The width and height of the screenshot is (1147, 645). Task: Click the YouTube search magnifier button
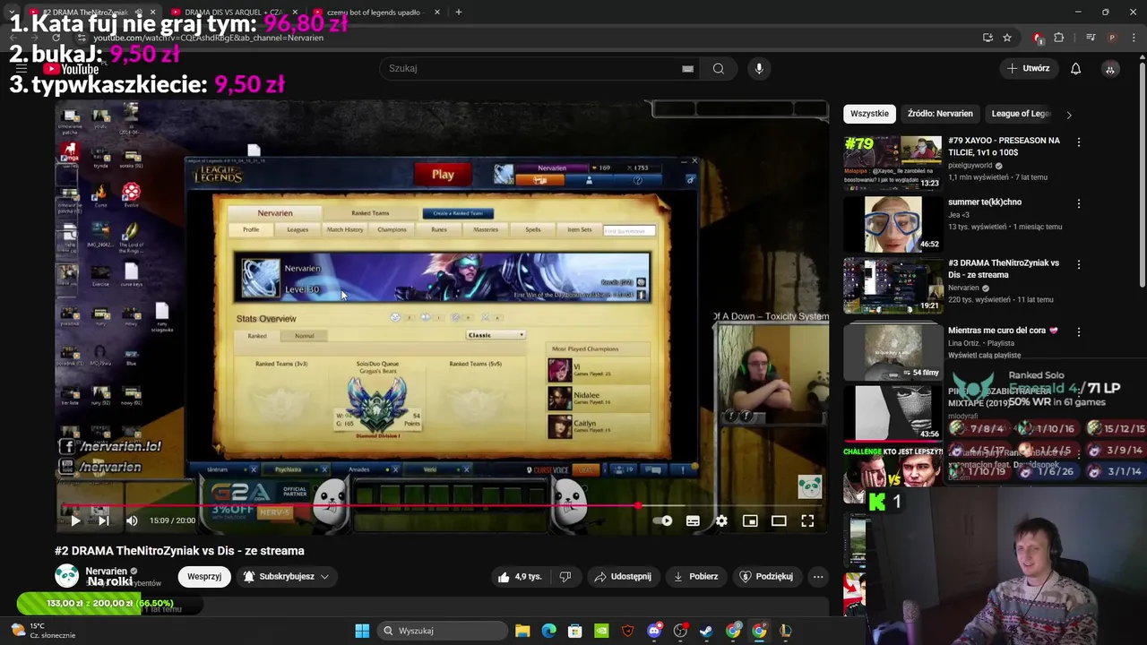pyautogui.click(x=718, y=68)
